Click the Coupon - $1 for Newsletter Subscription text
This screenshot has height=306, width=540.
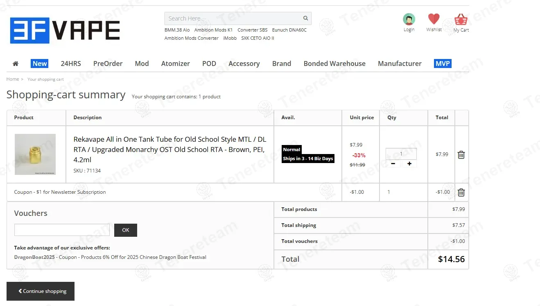coord(60,192)
